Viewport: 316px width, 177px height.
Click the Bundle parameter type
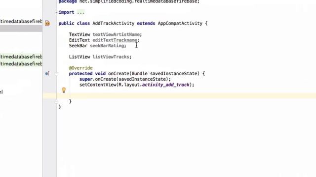click(139, 74)
